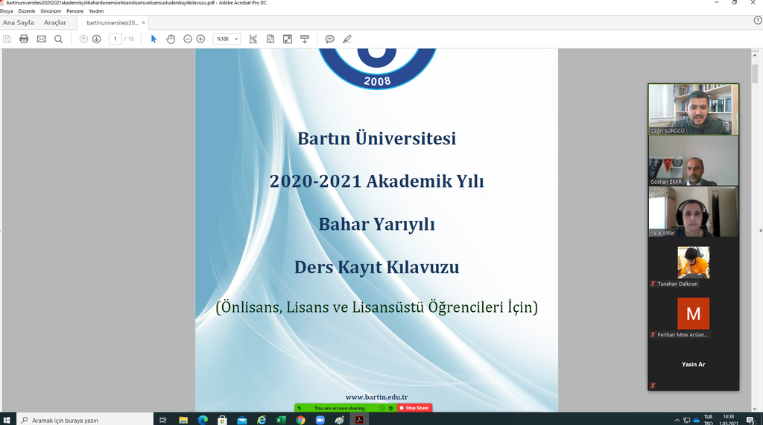Open the Dosya menu

(x=7, y=11)
